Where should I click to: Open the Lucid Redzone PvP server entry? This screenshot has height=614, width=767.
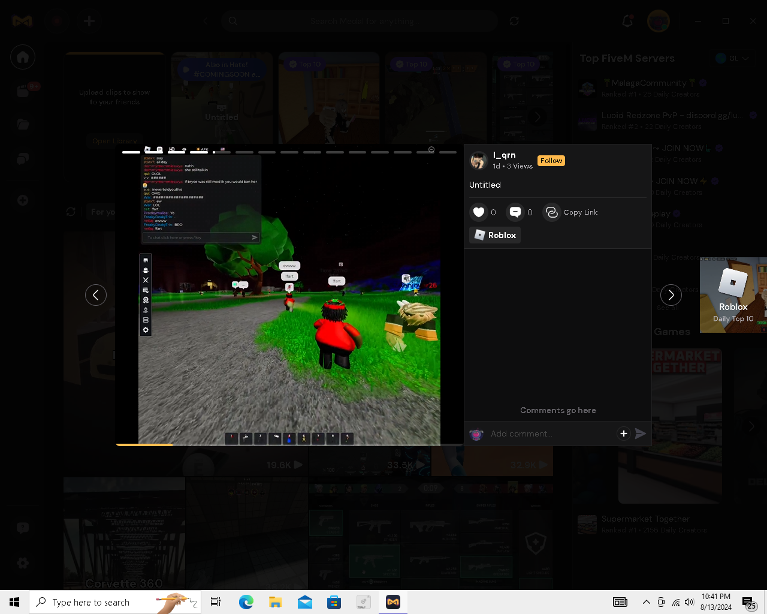(668, 121)
